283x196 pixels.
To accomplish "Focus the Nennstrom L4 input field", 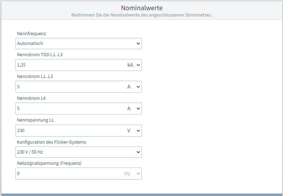I will tap(70, 109).
